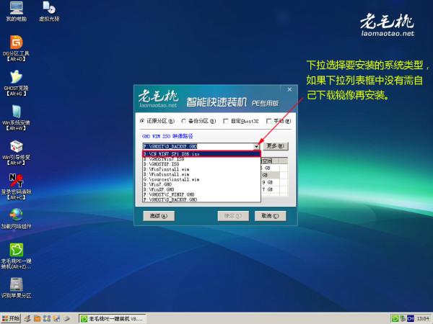The width and height of the screenshot is (433, 324).
Task: Choose the Win7install.wim list entry
Action: pyautogui.click(x=201, y=169)
